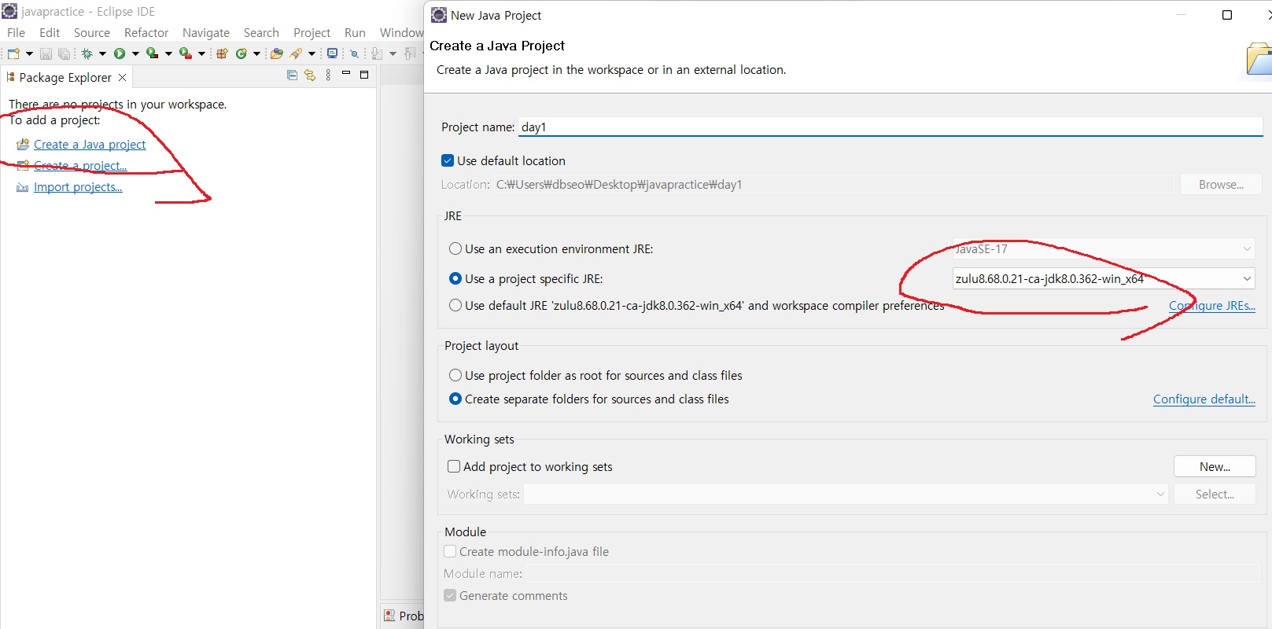
Task: Click the Save All toolbar icon
Action: [x=64, y=53]
